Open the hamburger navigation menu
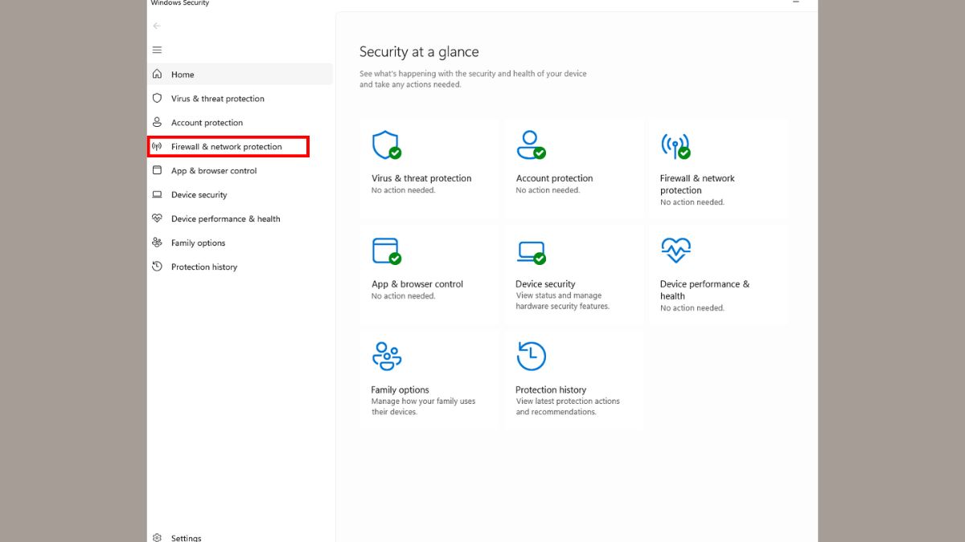 point(157,50)
